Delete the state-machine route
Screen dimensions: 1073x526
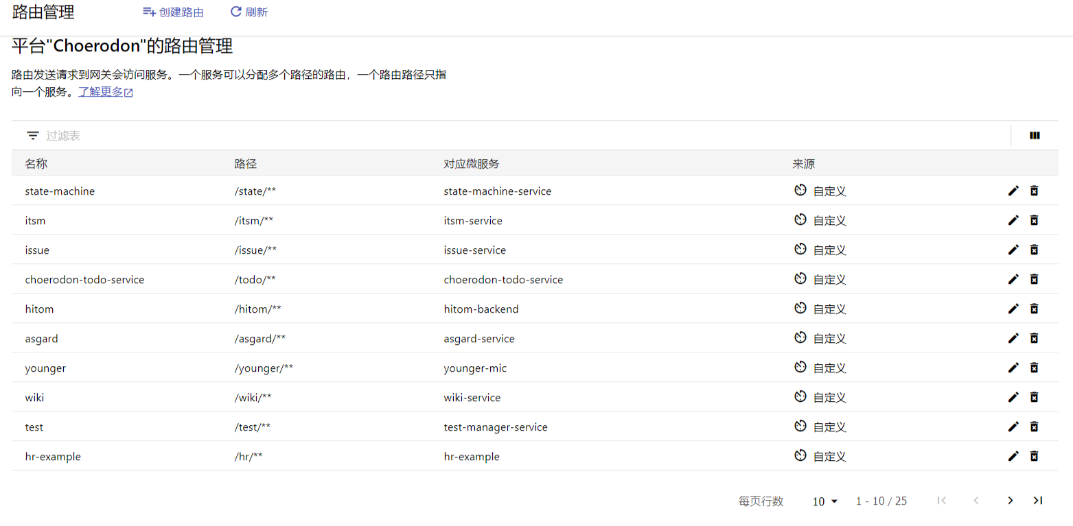coord(1034,191)
